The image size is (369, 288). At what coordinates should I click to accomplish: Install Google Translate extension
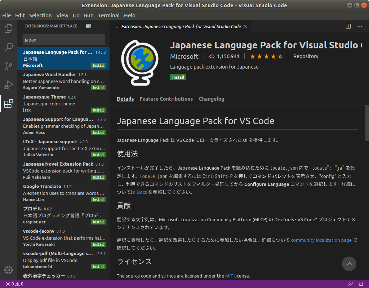coord(98,200)
